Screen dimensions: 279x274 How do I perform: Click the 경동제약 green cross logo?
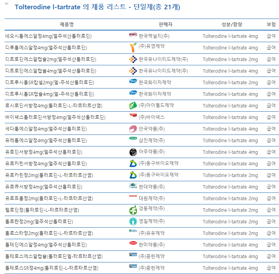click(x=133, y=210)
